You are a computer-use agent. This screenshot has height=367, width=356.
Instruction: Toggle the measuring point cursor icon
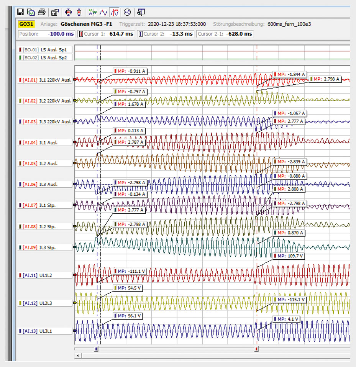click(114, 12)
